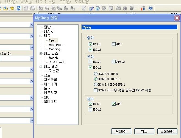Select 일반 in settings tree
The height and width of the screenshot is (138, 181).
coord(47,27)
